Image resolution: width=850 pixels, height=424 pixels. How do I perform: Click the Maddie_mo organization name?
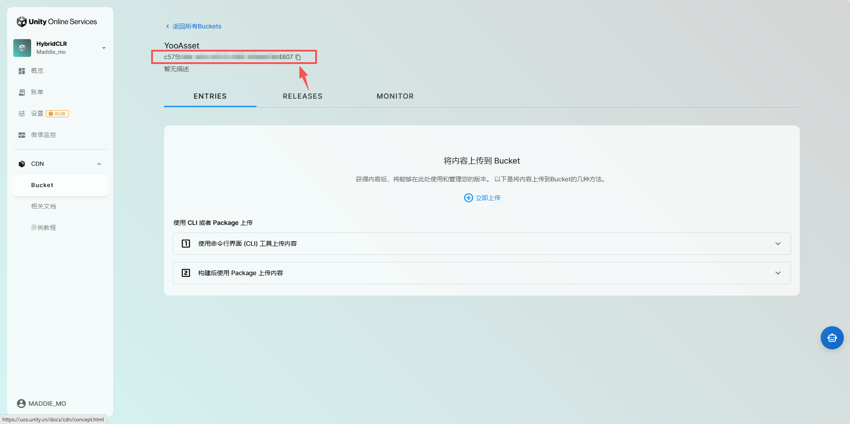(51, 52)
